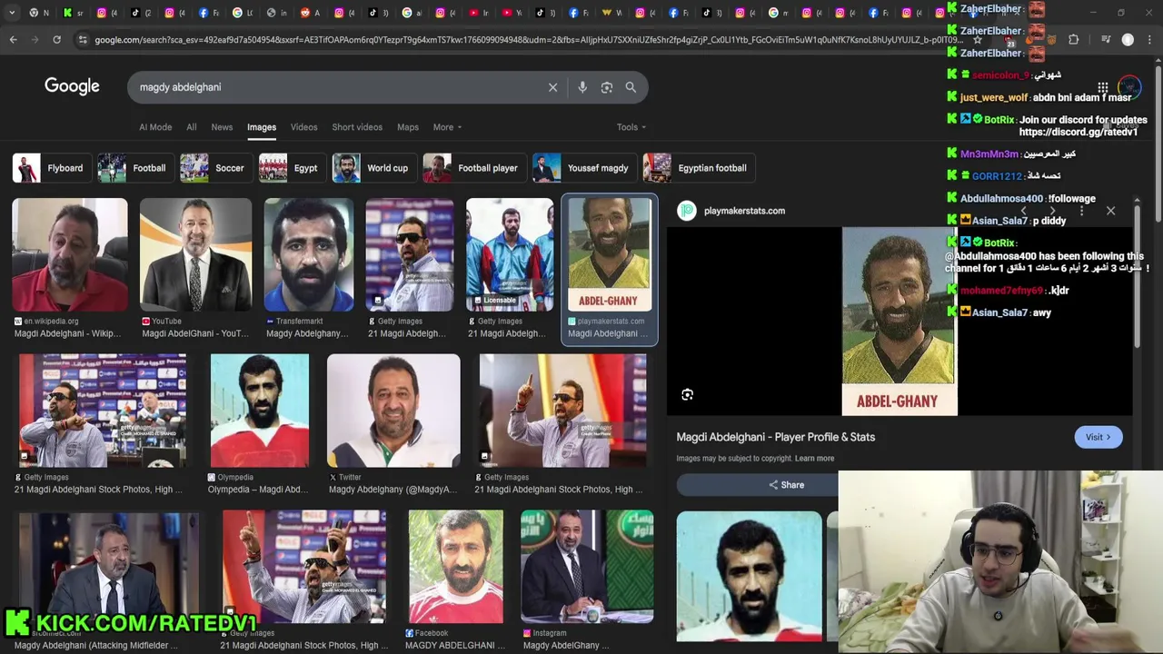The height and width of the screenshot is (654, 1163).
Task: Open the preview panel three-dot options
Action: (x=1081, y=211)
